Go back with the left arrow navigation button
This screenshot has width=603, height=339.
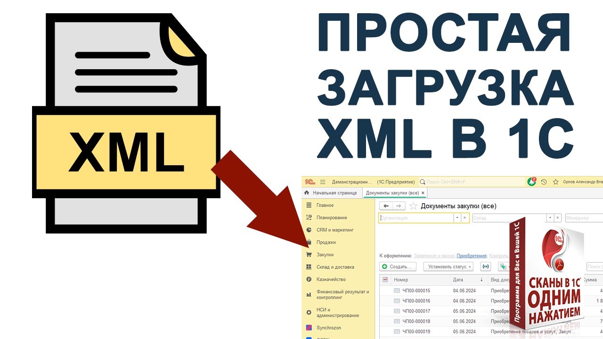(386, 206)
